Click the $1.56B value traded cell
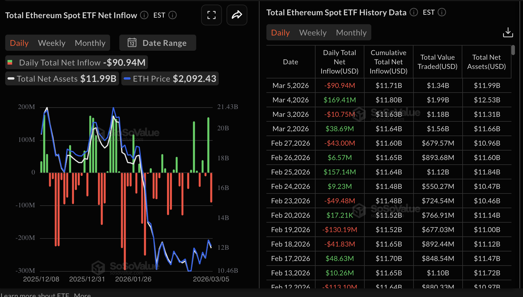Screen dimensions: 523x297 438,129
